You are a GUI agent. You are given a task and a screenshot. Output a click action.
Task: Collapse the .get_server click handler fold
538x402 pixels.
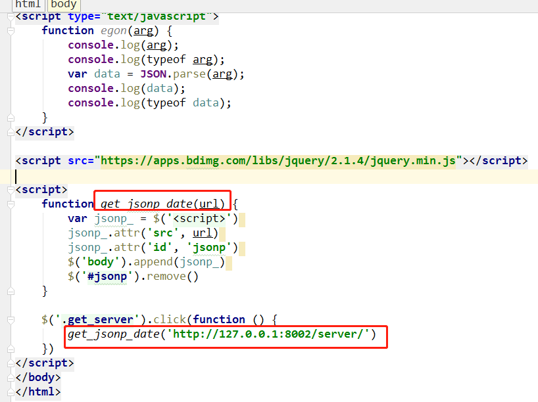coord(11,320)
